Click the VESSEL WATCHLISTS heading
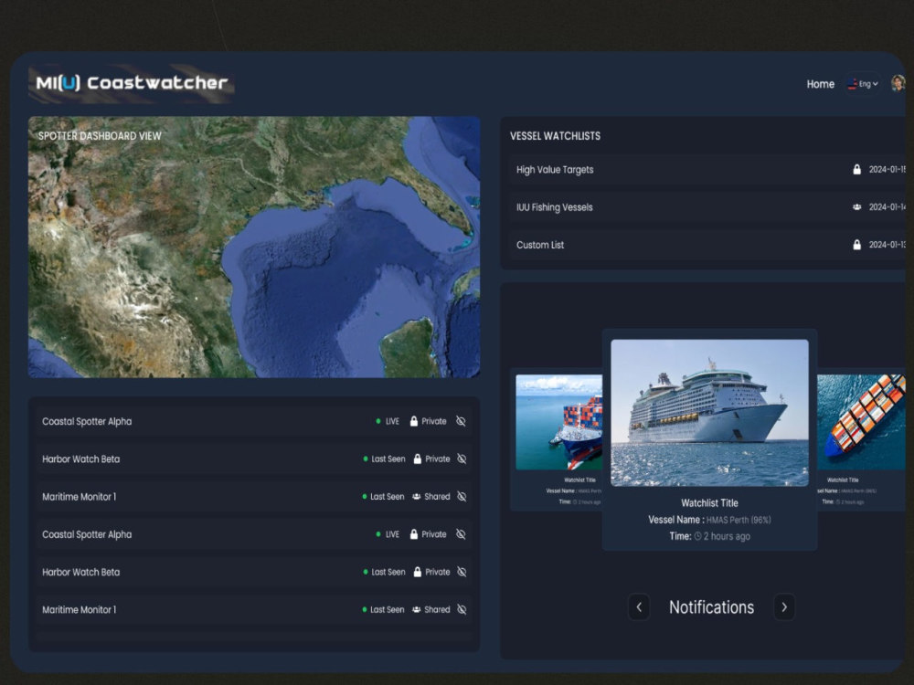914x685 pixels. coord(555,136)
